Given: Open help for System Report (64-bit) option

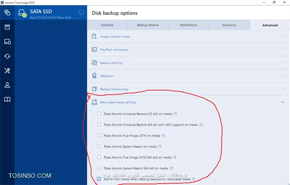Looking at the screenshot, I should click(x=171, y=168).
